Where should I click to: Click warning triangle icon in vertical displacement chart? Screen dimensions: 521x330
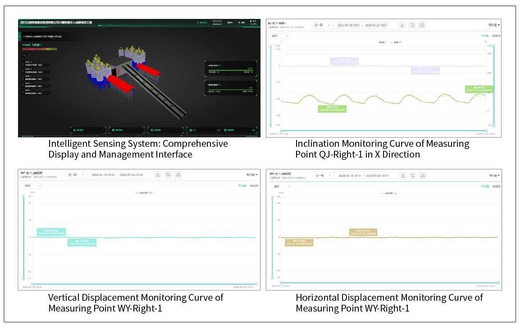(x=178, y=175)
